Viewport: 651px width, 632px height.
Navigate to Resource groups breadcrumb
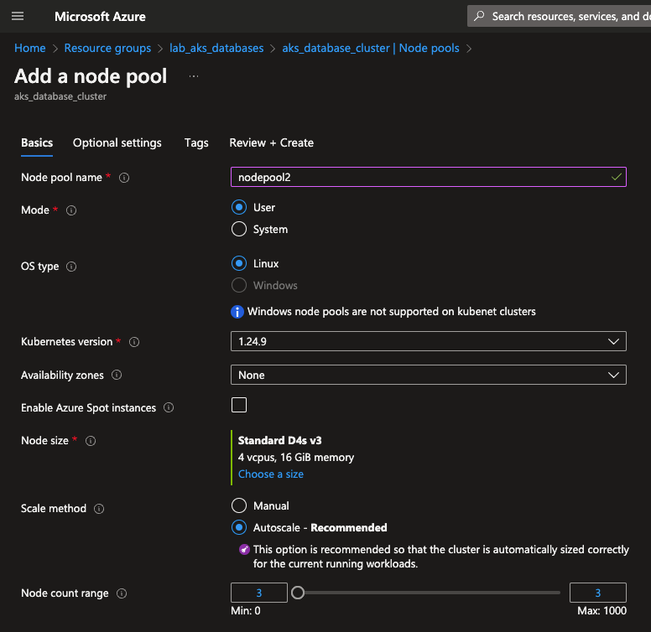click(107, 49)
